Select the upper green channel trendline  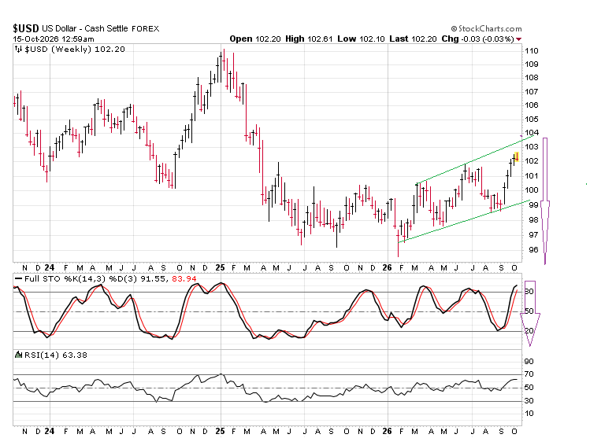coord(474,160)
